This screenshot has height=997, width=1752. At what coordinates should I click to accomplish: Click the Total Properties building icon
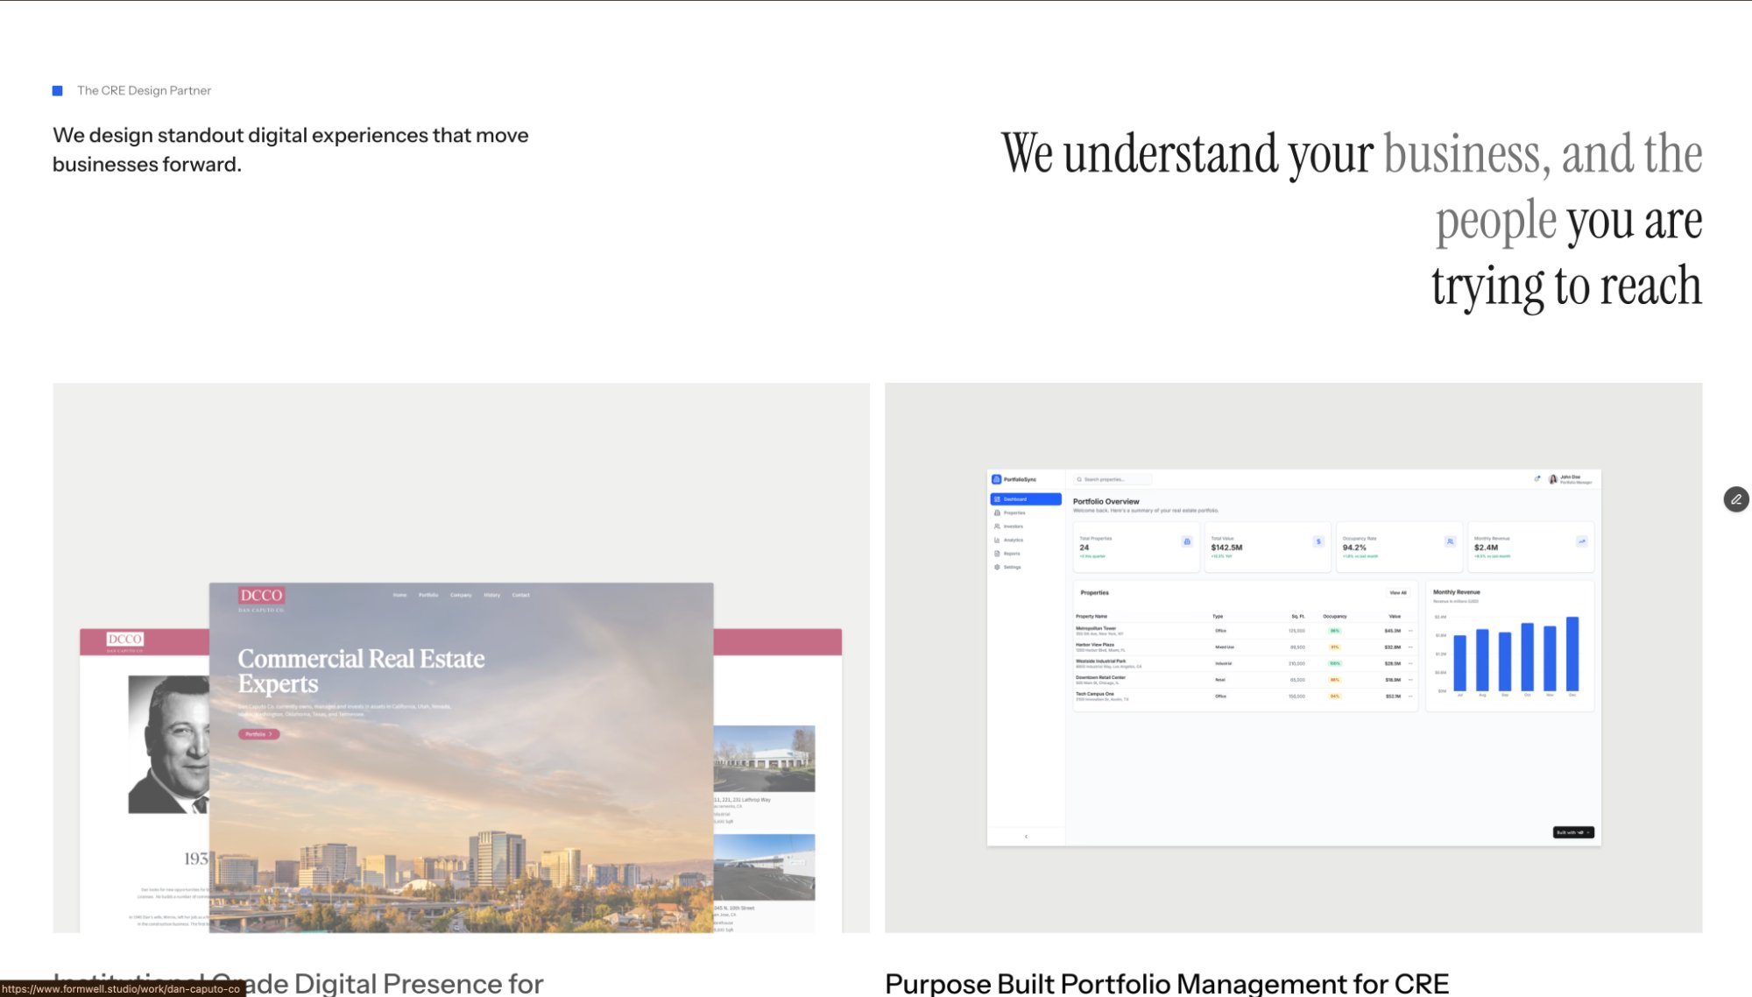tap(1187, 541)
